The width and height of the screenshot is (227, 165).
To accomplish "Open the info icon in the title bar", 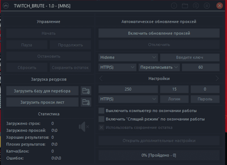I will click(x=174, y=6).
